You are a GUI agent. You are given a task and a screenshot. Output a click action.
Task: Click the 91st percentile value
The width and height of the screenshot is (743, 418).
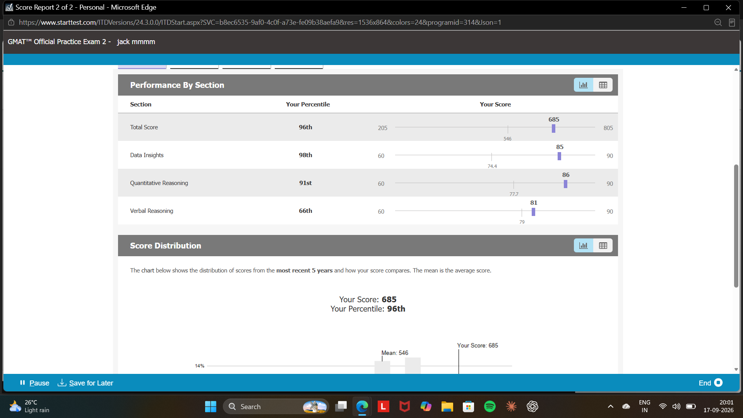pos(305,183)
